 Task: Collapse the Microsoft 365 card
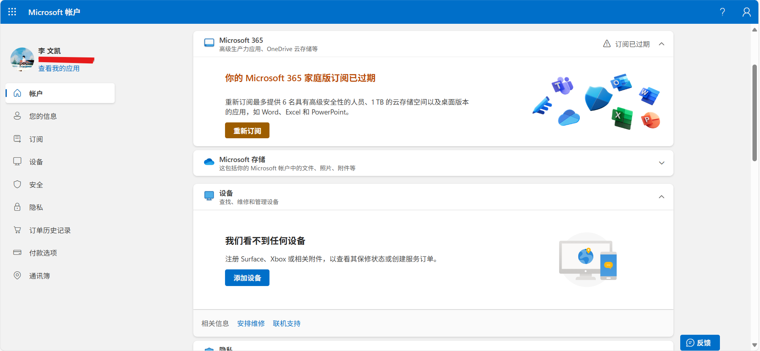[662, 44]
